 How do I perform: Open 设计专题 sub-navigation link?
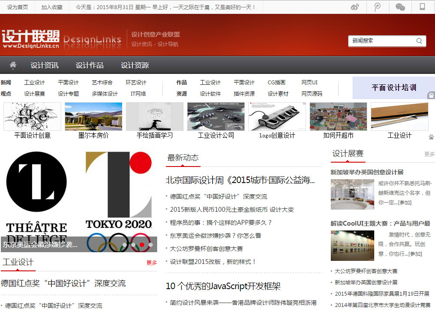point(68,94)
